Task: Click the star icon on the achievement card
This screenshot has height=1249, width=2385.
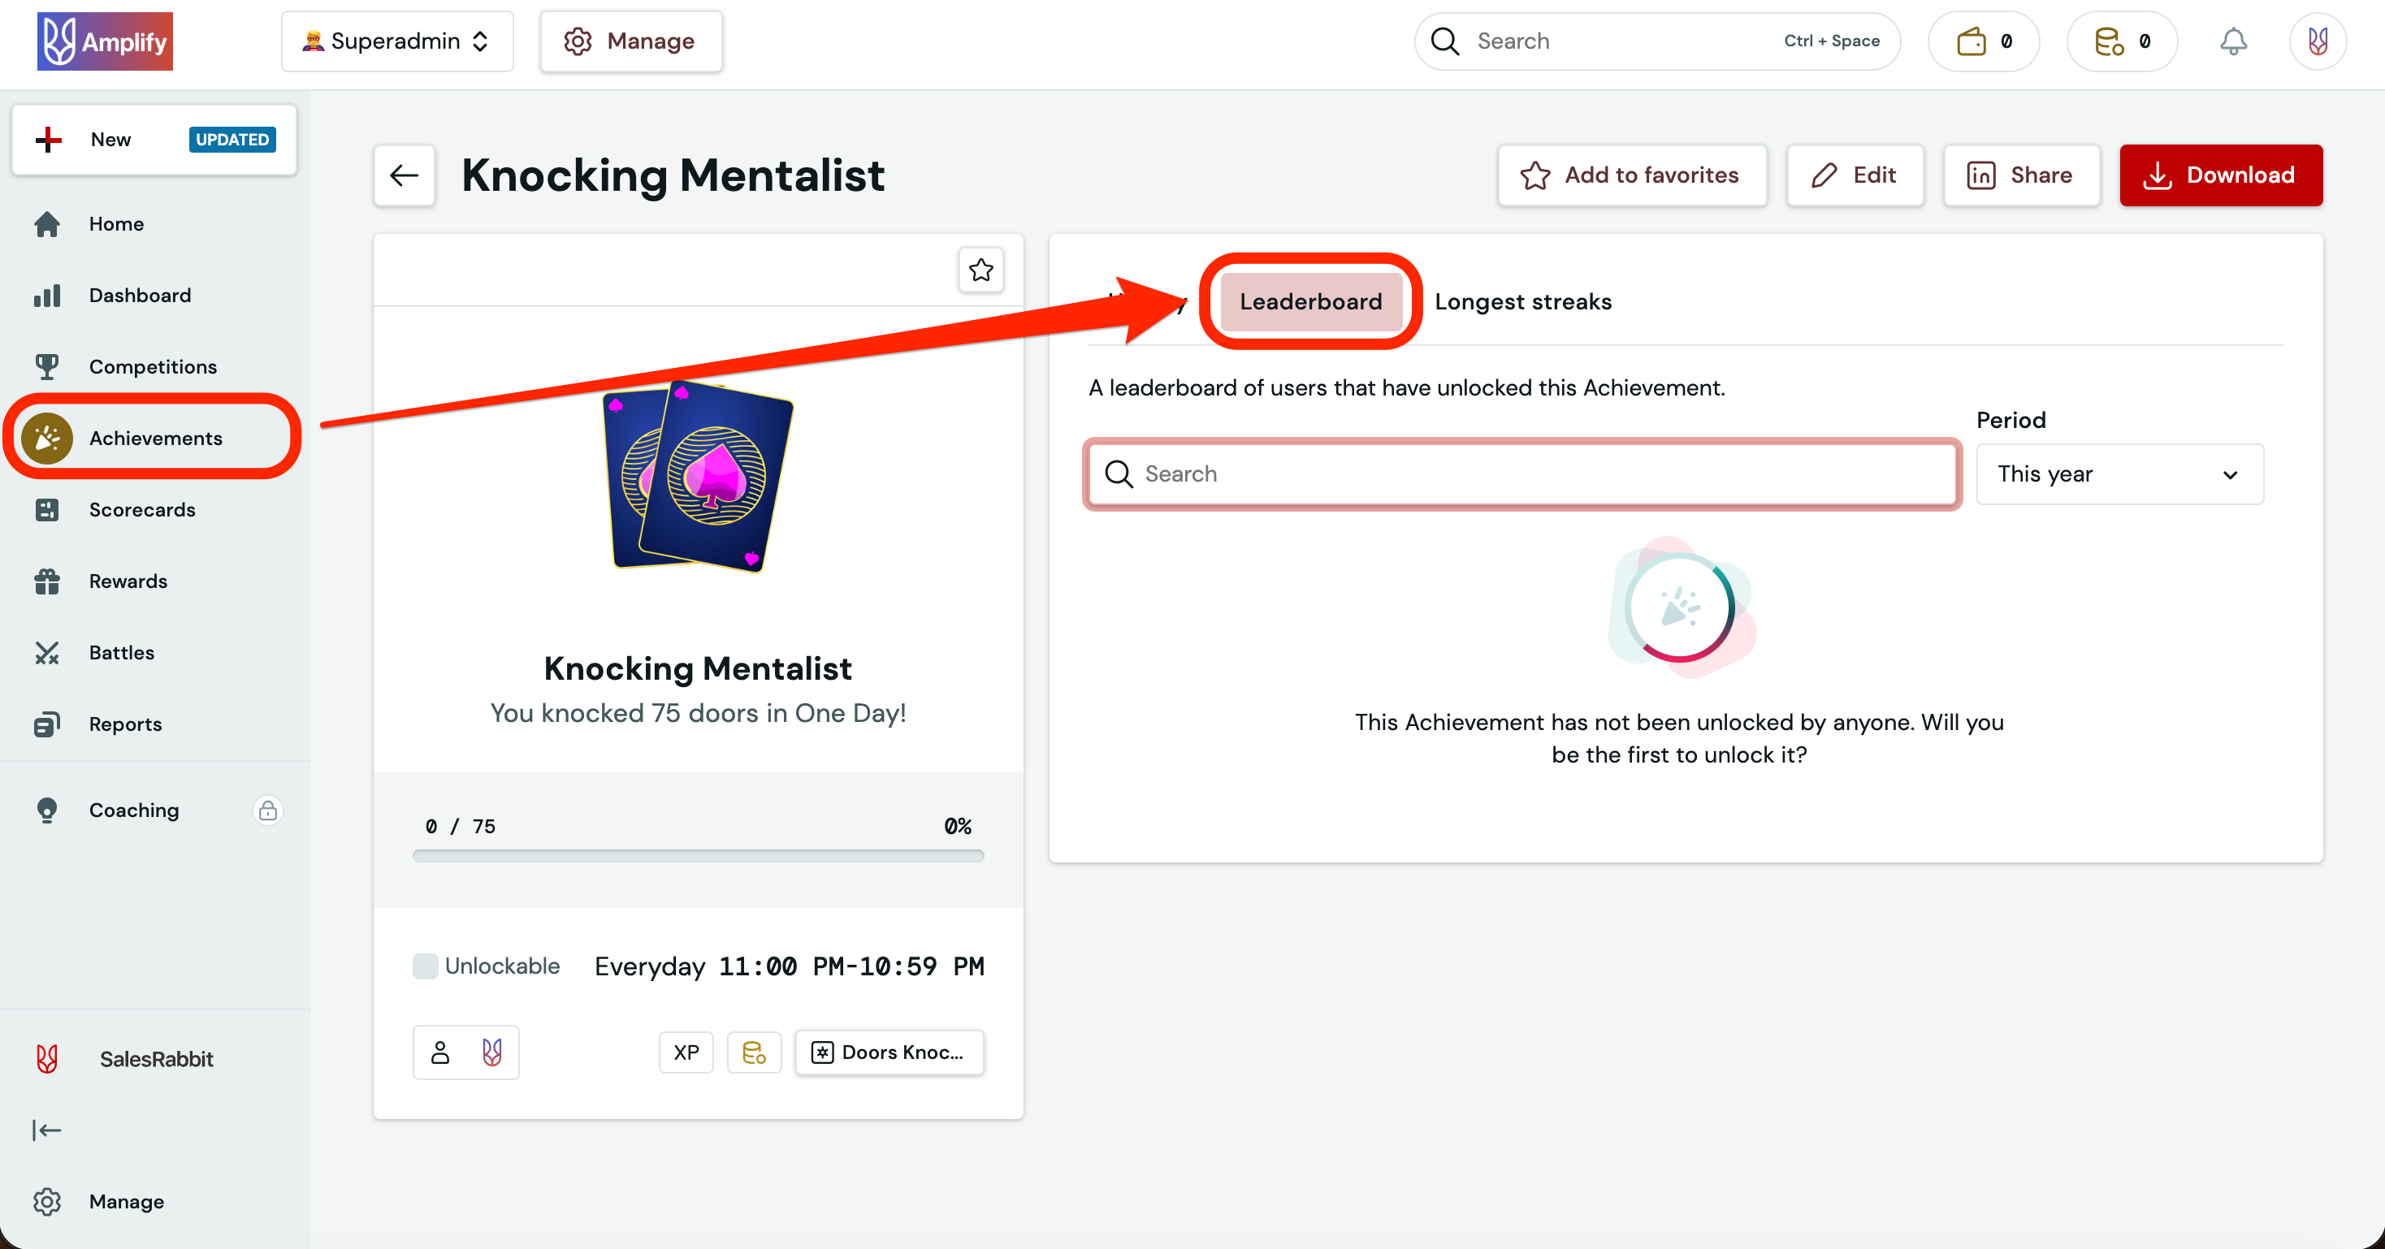Action: pos(980,270)
